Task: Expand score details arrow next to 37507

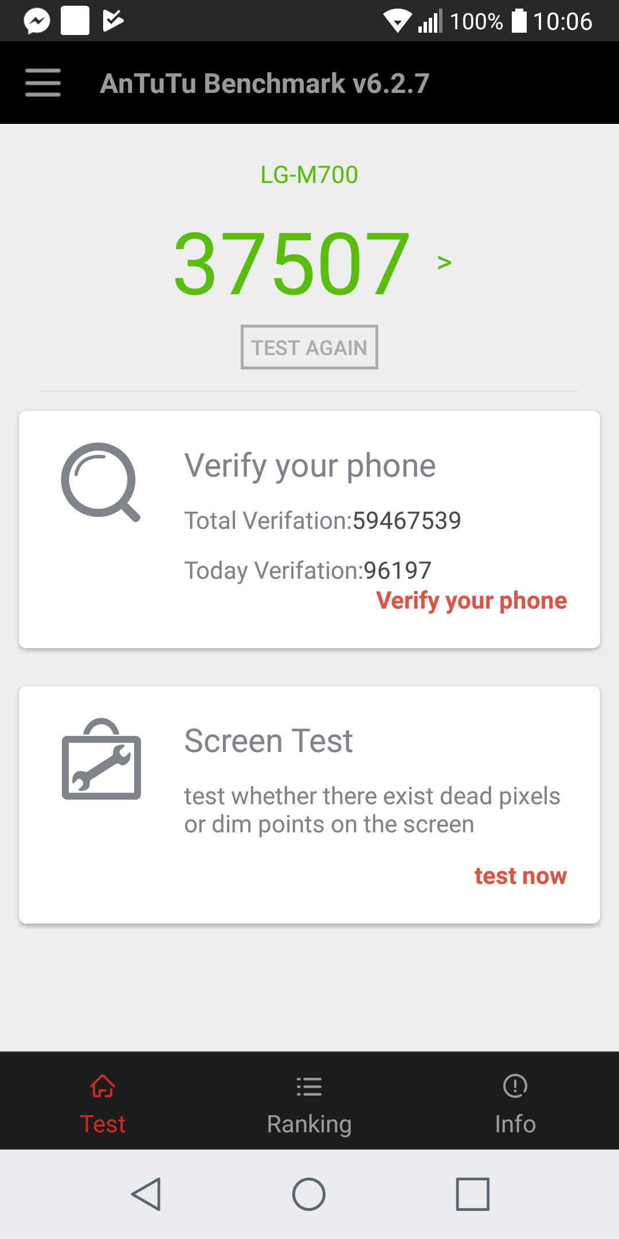Action: point(444,263)
